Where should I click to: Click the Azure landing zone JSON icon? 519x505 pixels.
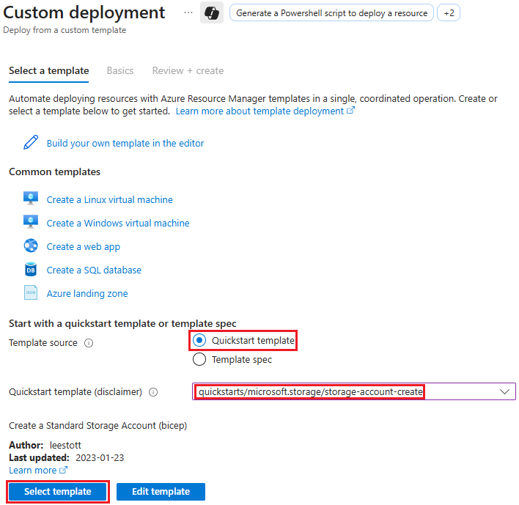[31, 292]
